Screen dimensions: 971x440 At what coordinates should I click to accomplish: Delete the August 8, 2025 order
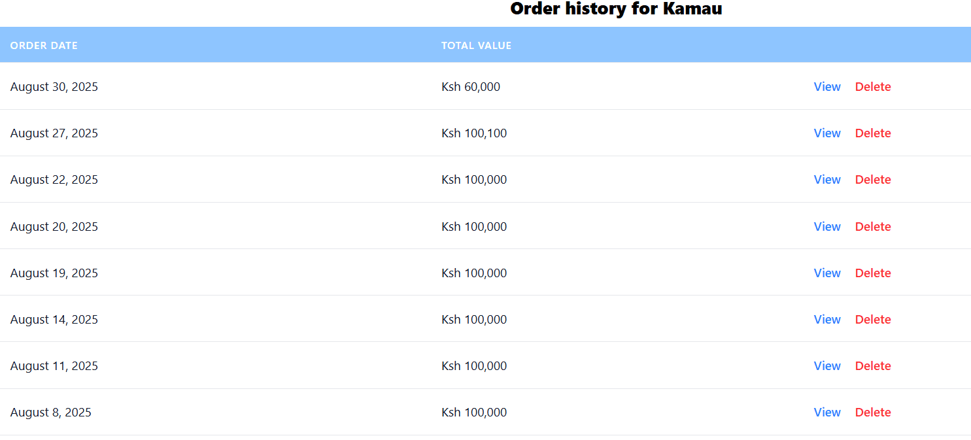coord(872,413)
